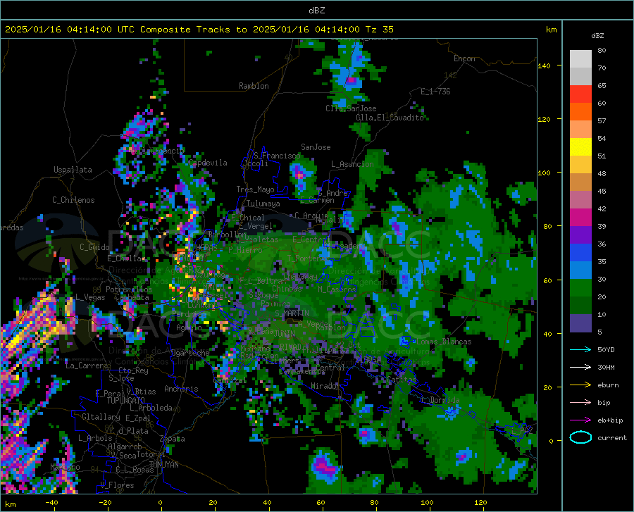Click the '-40' tick on the horizontal km axis
Image resolution: width=634 pixels, height=512 pixels.
pos(51,502)
